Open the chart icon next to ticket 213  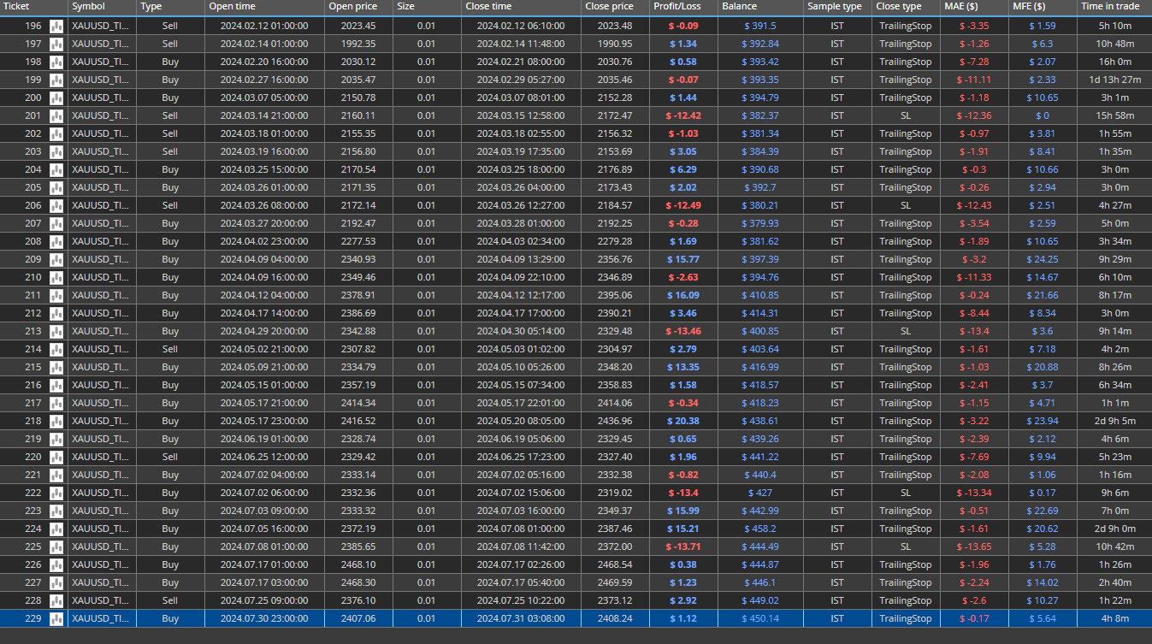click(57, 331)
